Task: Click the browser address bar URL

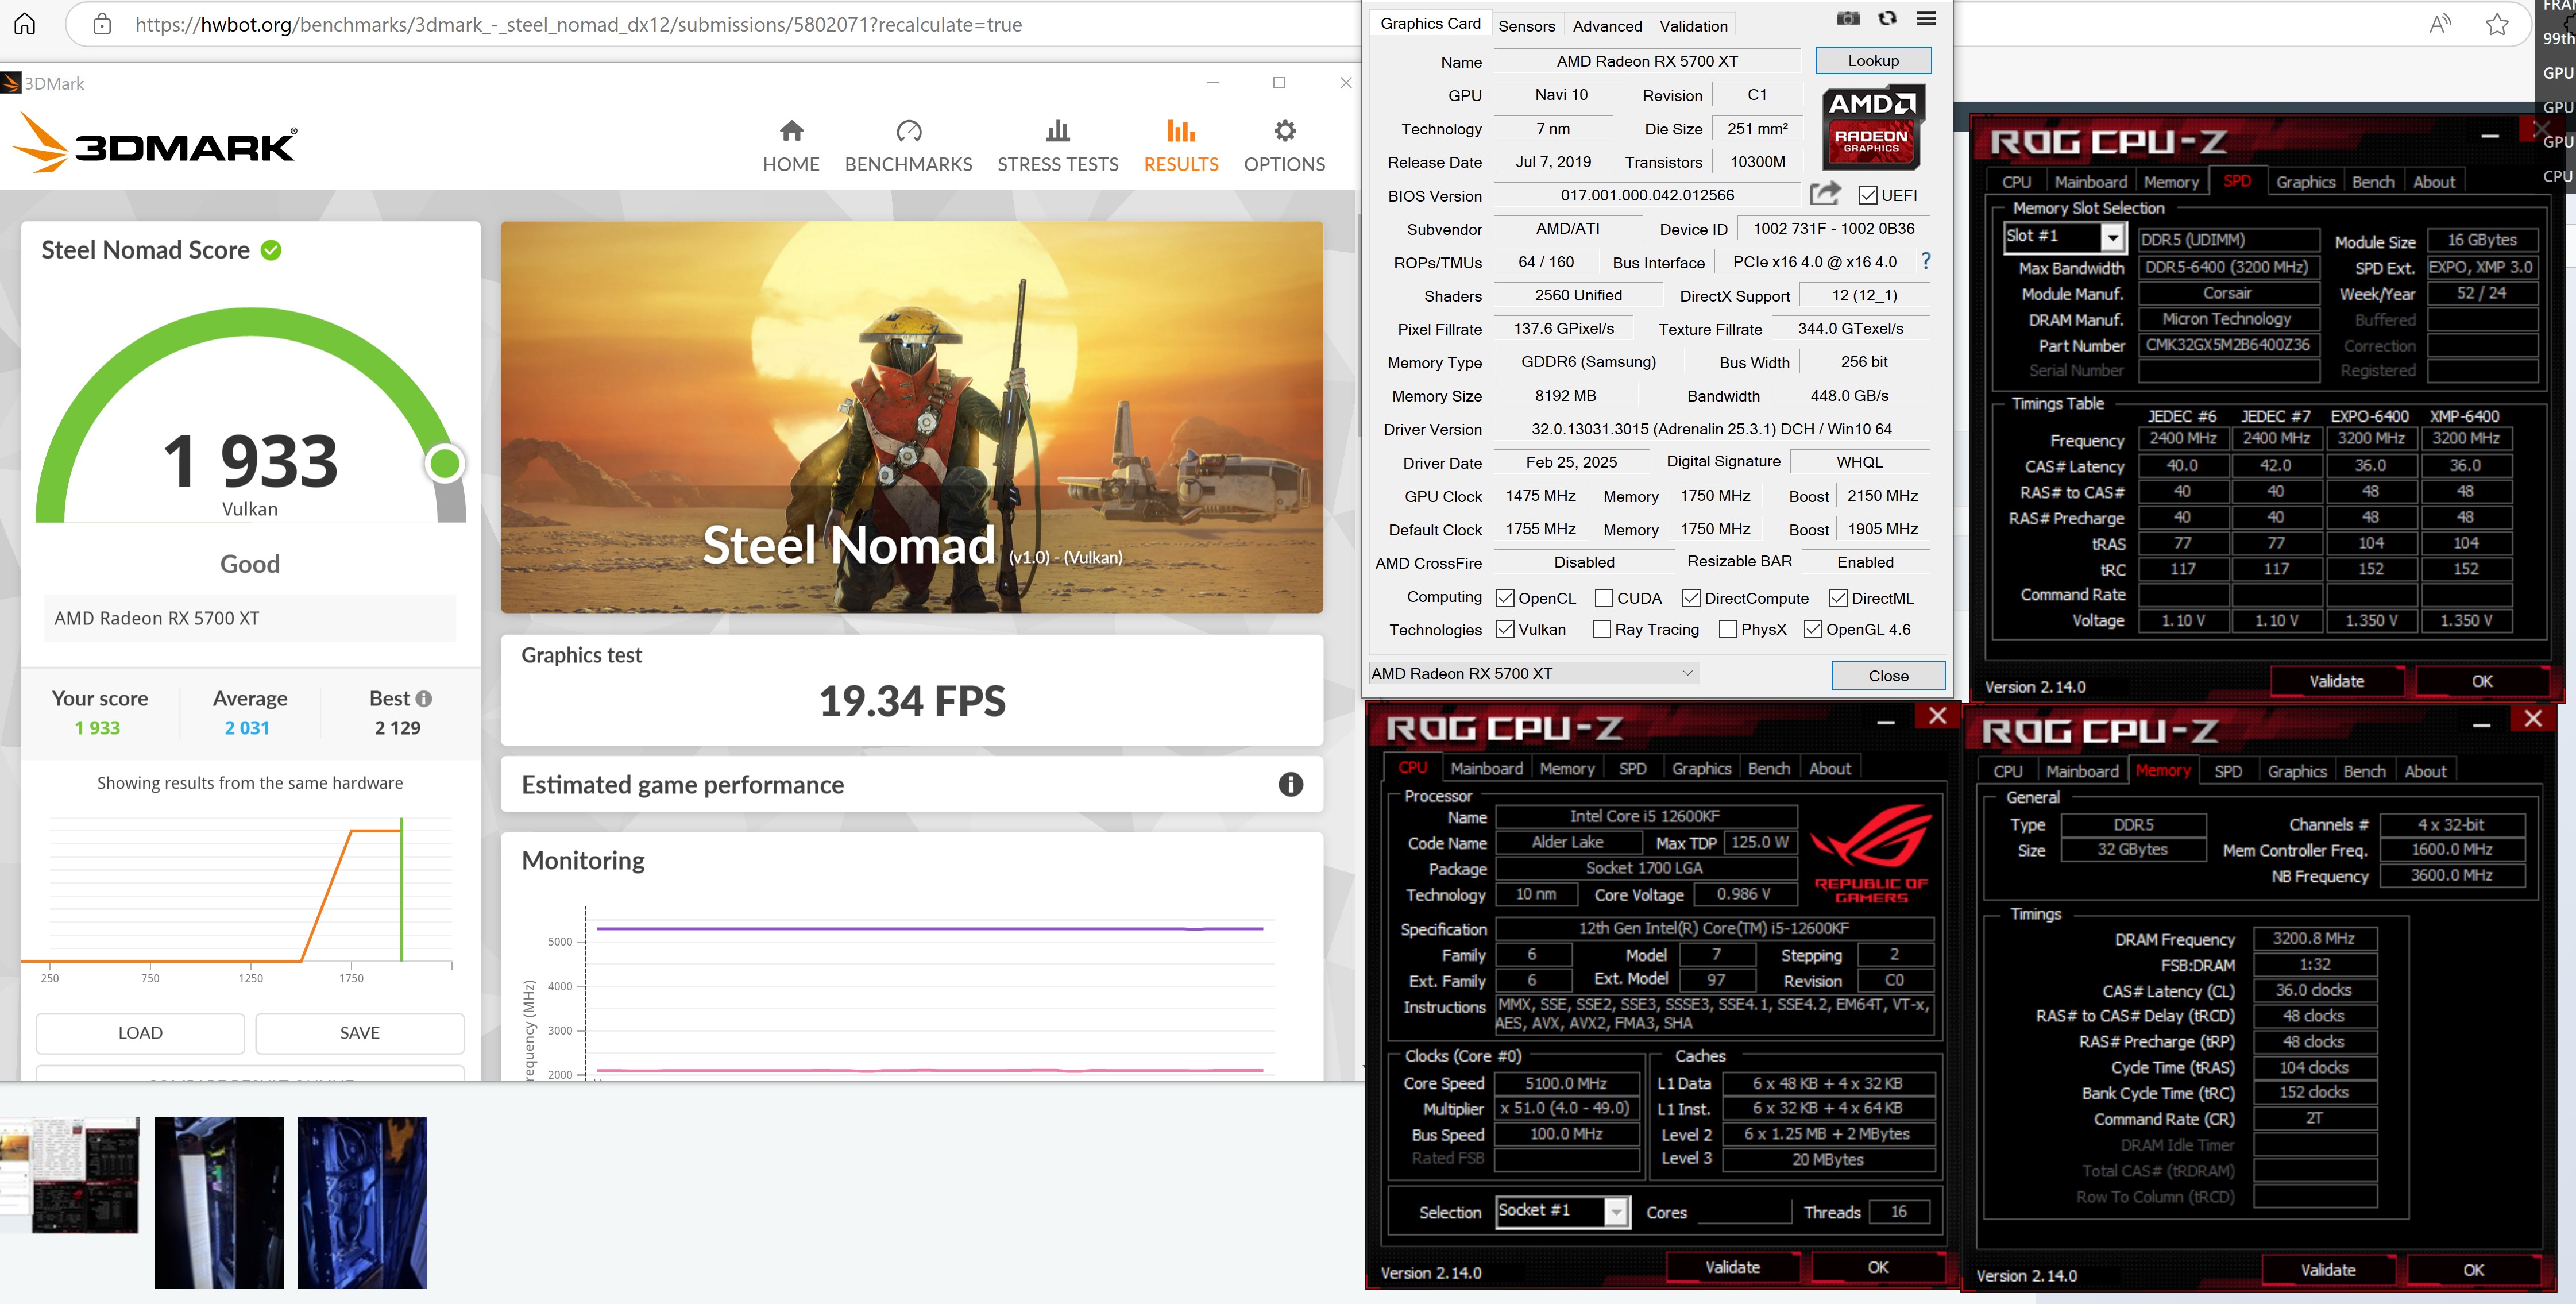Action: 578,24
